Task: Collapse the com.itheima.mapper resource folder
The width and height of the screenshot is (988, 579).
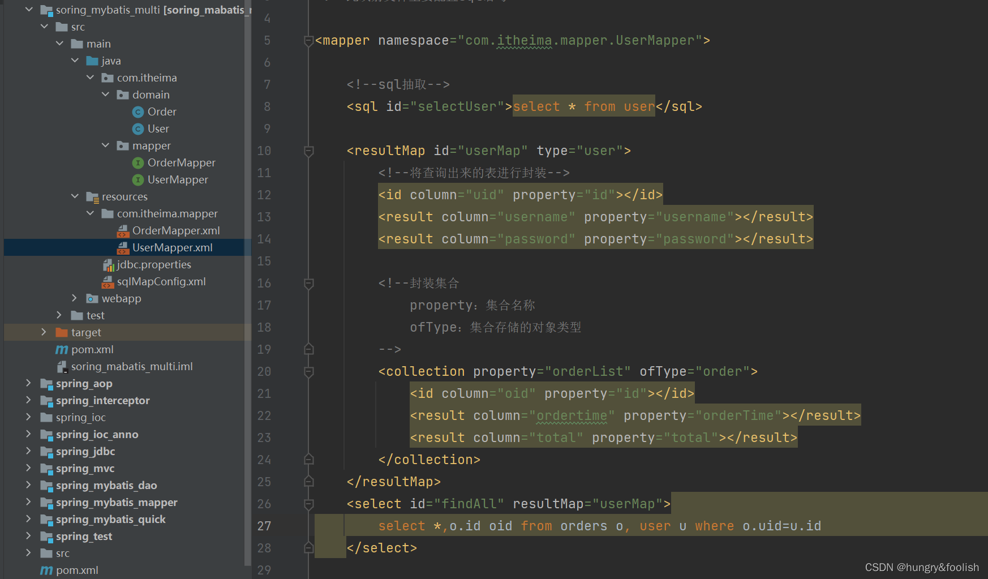Action: point(90,213)
